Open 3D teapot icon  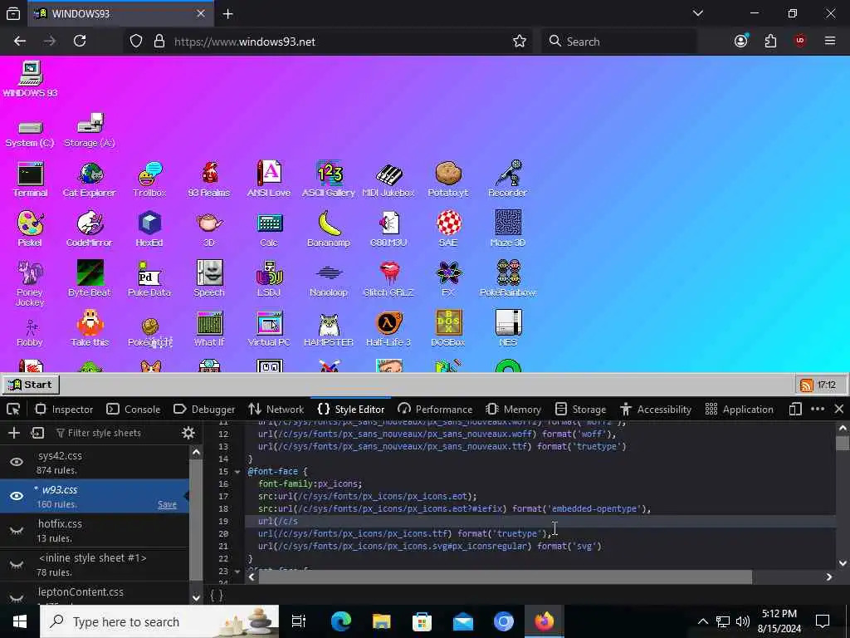209,229
